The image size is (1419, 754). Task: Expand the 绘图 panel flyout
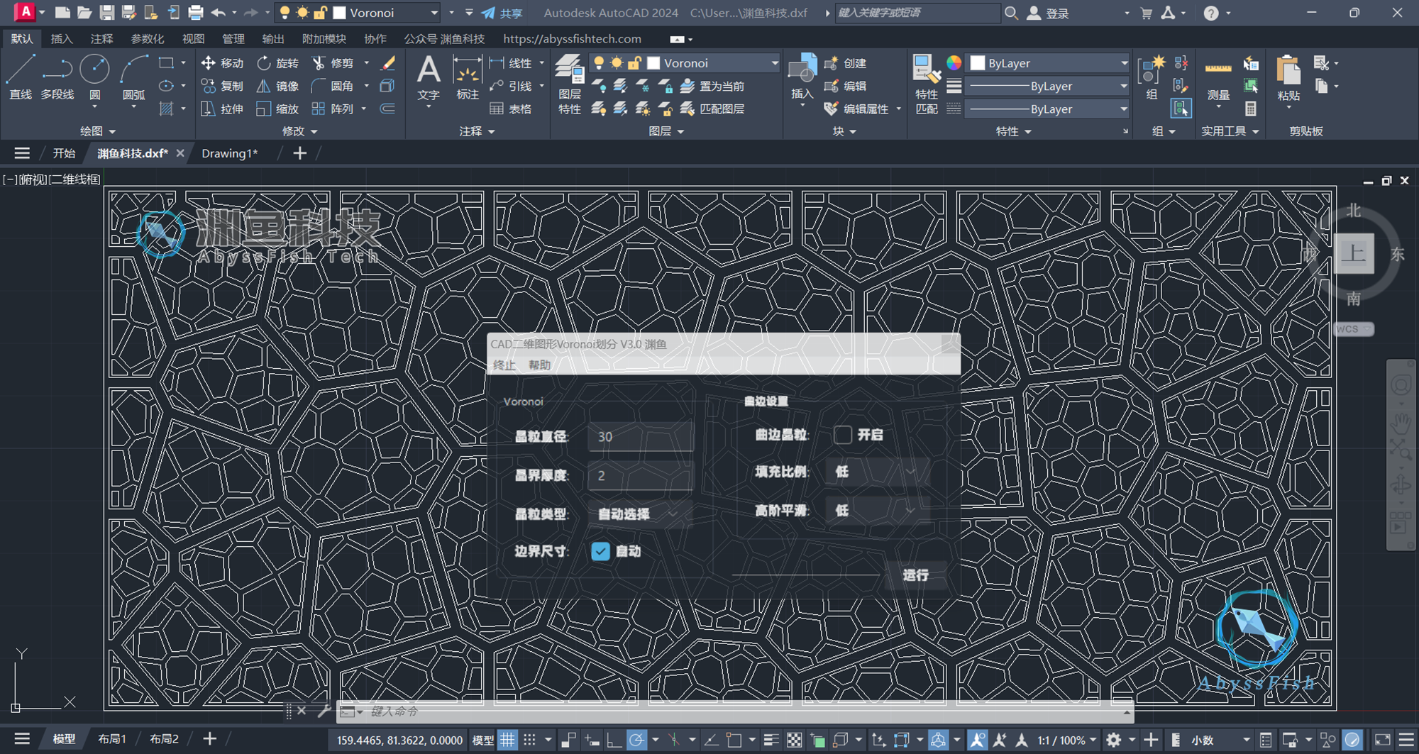(x=98, y=131)
